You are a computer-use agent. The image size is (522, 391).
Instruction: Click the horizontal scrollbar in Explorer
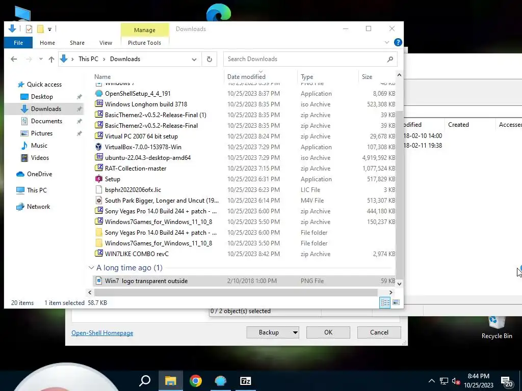tap(236, 292)
